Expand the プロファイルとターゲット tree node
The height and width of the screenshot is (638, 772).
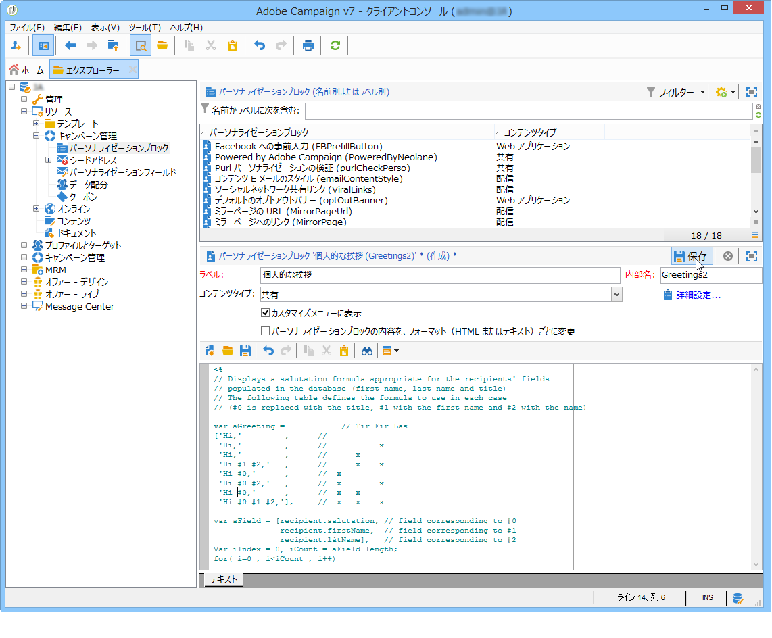coord(24,245)
